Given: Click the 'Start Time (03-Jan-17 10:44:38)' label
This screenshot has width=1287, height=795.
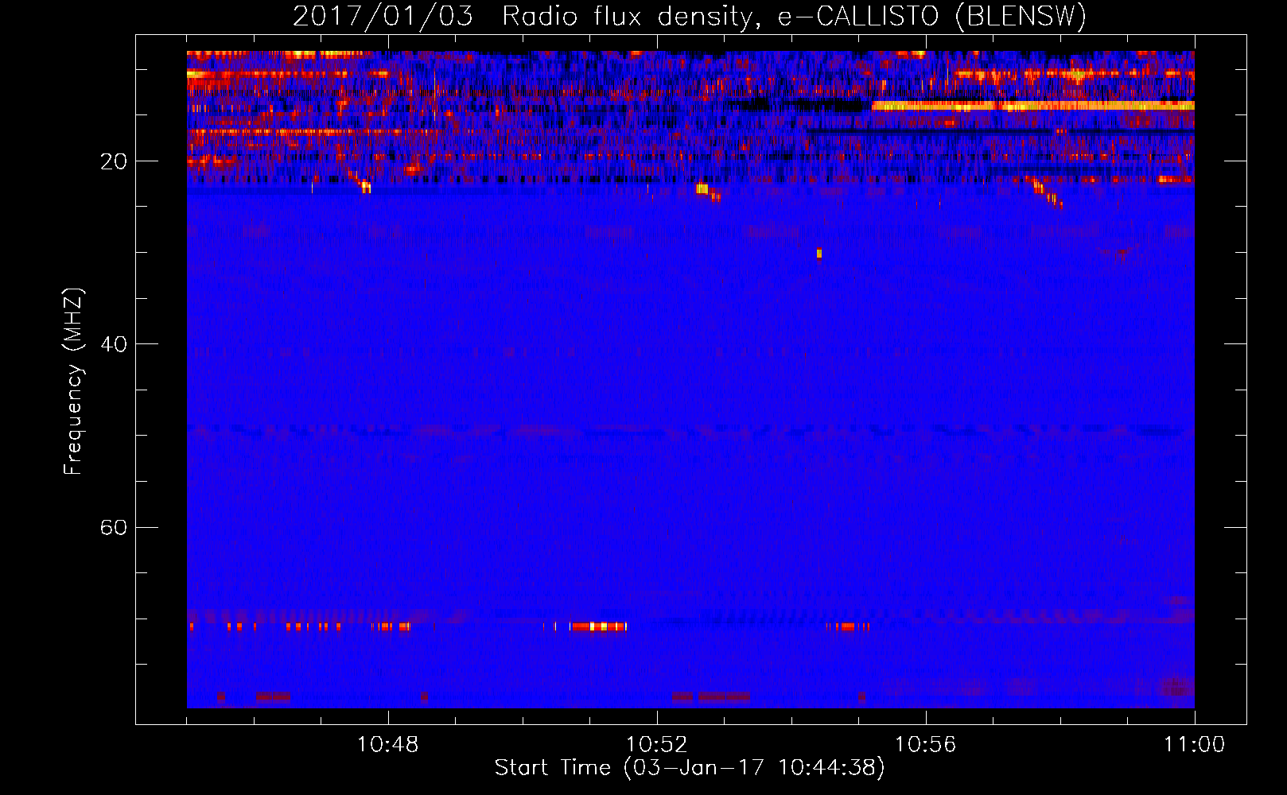Looking at the screenshot, I should point(690,768).
